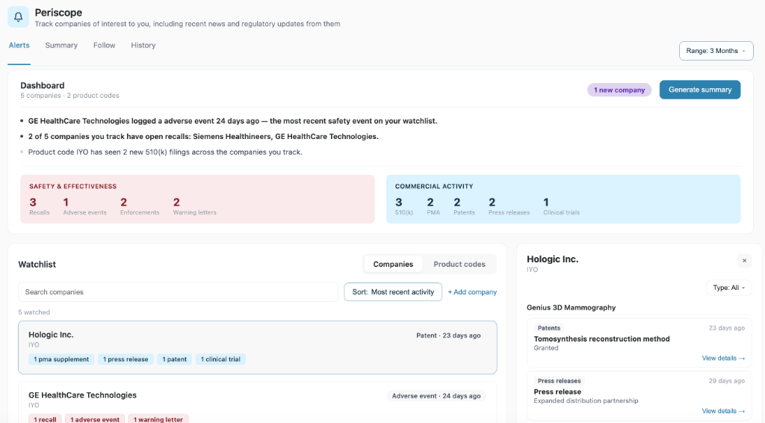Image resolution: width=765 pixels, height=423 pixels.
Task: Click the Adverse event · 24 days ago label
Action: [436, 395]
